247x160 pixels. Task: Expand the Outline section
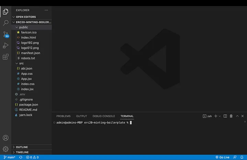[x=22, y=147]
